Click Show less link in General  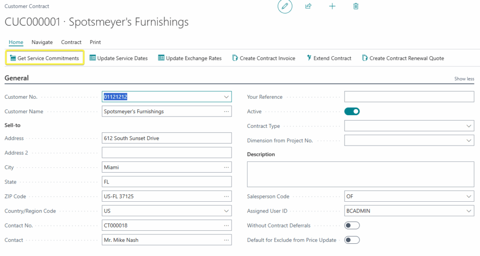pos(464,79)
